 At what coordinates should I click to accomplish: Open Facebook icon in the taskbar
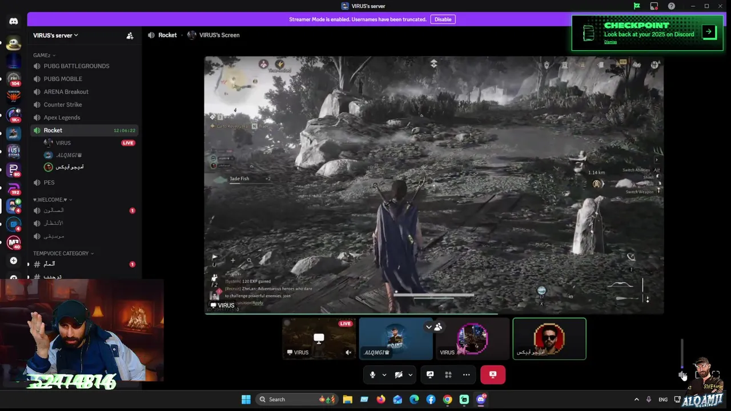[431, 400]
